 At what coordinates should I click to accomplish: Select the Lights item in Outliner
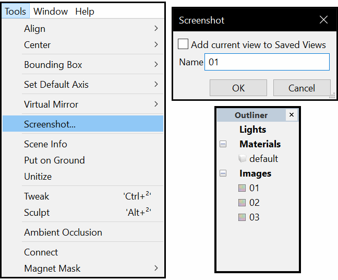(x=252, y=130)
